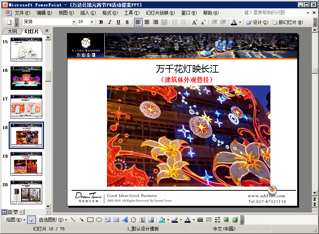The image size is (319, 234).
Task: Open formatting toolbar font color dropdown
Action: (x=240, y=22)
